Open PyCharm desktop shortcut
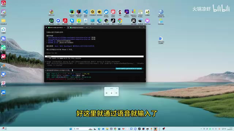The width and height of the screenshot is (234, 131). click(x=72, y=12)
